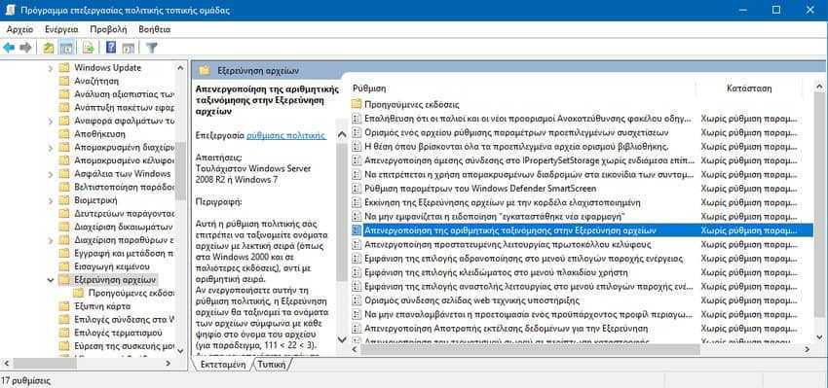Click the folder icon of Windows Update in the tree

[x=64, y=67]
